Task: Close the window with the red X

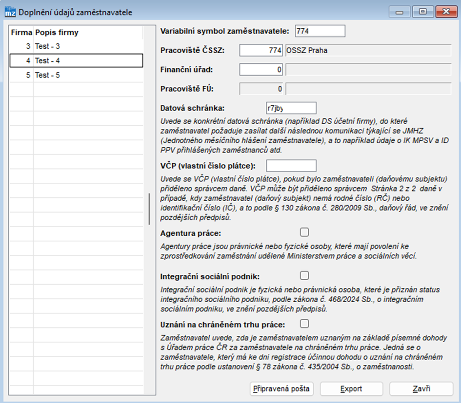Action: [446, 12]
